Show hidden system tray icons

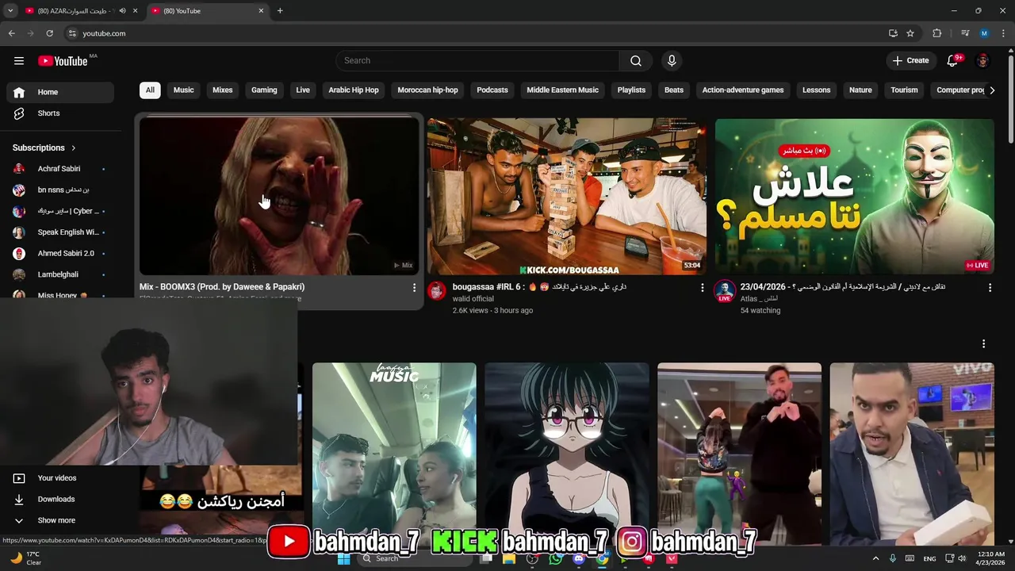pyautogui.click(x=875, y=559)
